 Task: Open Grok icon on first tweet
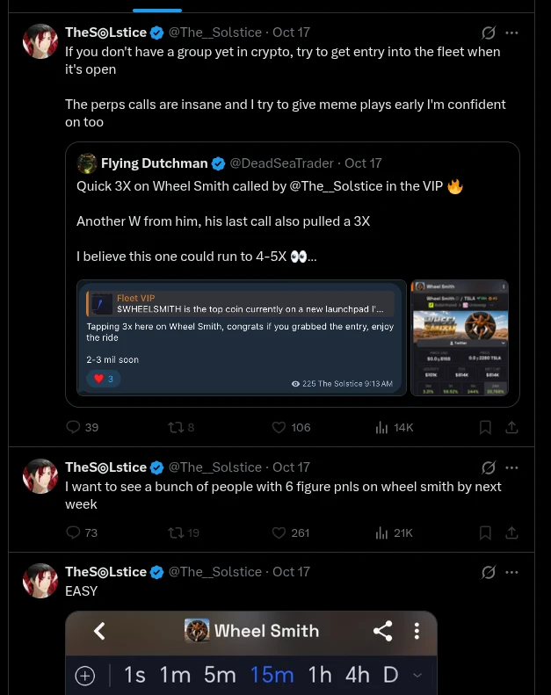point(488,33)
